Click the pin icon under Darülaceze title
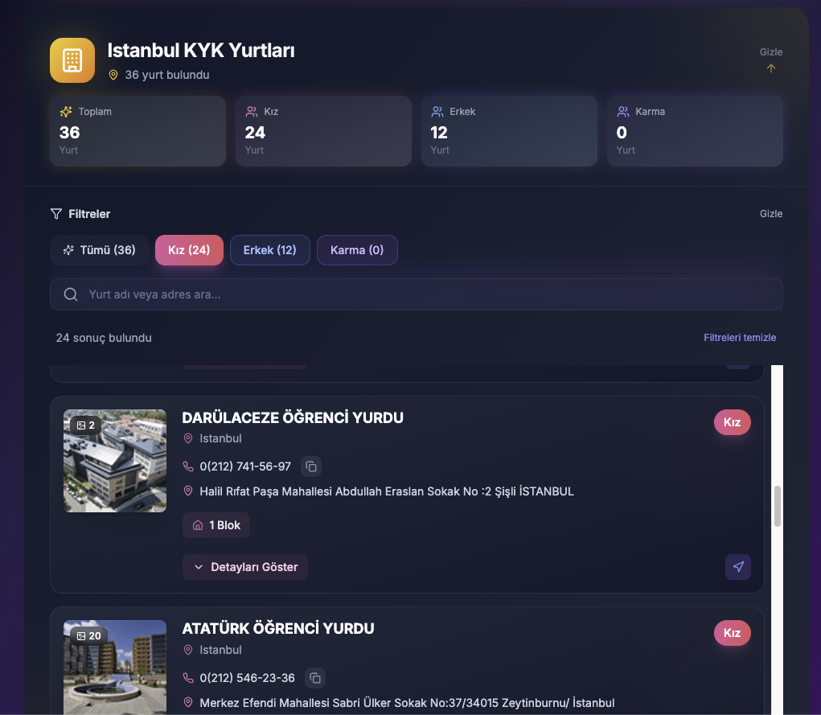 pyautogui.click(x=188, y=438)
